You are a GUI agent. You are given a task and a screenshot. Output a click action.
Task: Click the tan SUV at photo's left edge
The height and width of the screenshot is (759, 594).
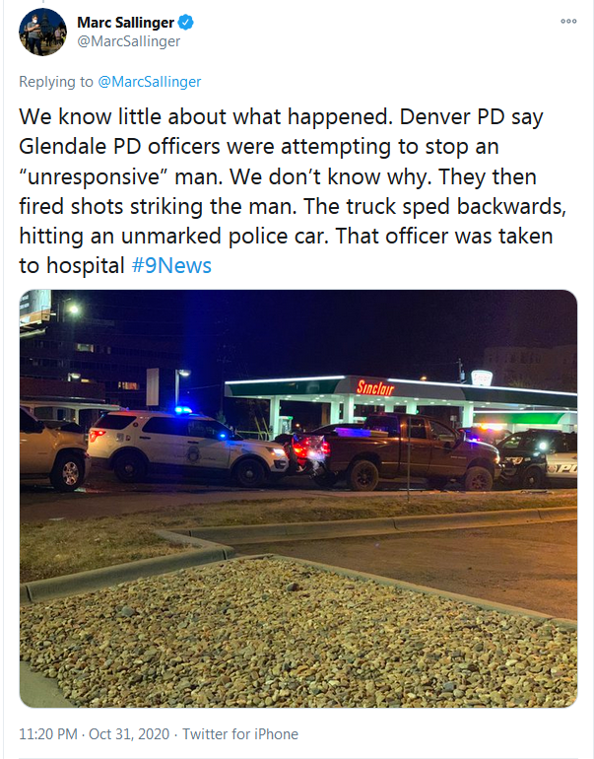[53, 448]
